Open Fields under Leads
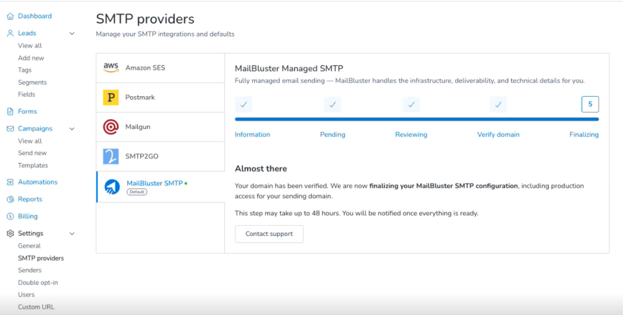 tap(27, 94)
